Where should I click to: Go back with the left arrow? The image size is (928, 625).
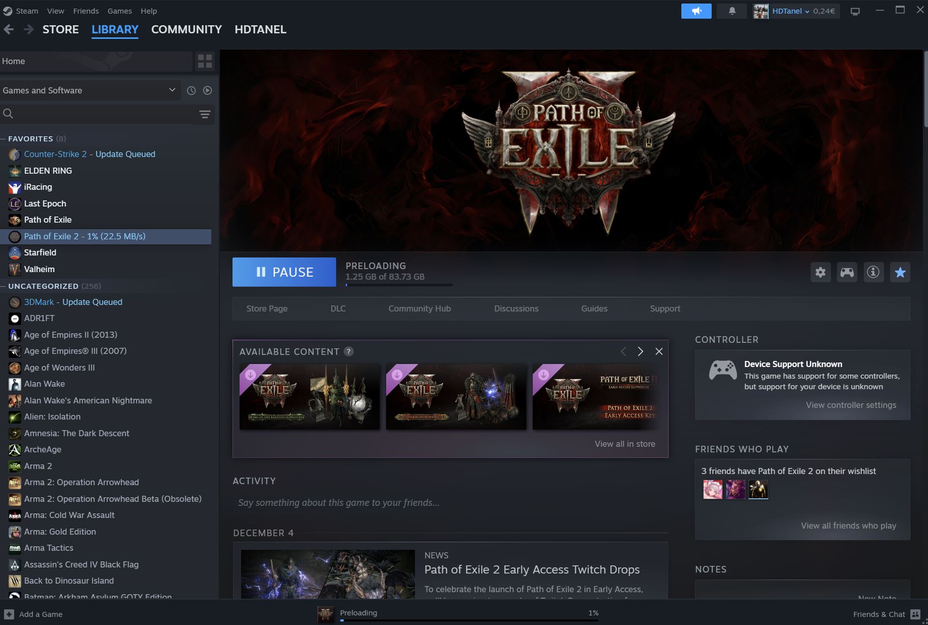click(9, 29)
